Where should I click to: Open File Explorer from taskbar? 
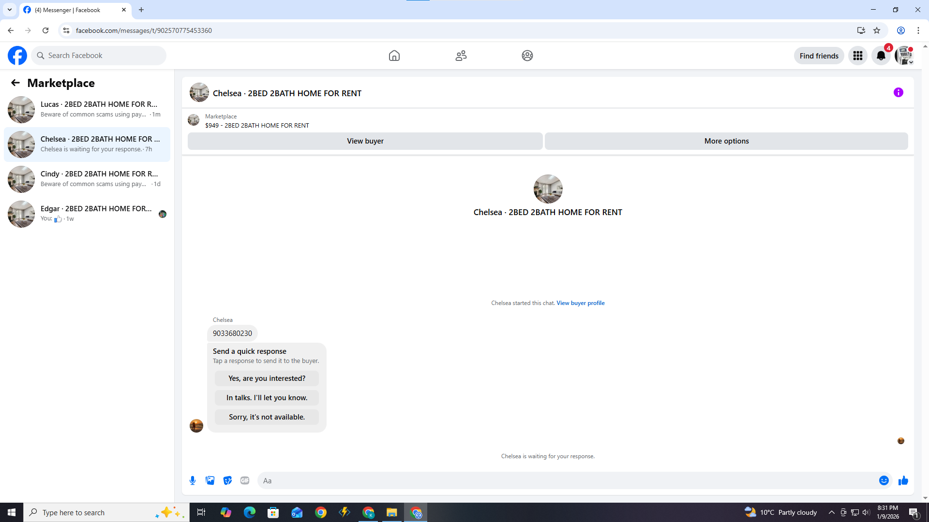pos(391,512)
